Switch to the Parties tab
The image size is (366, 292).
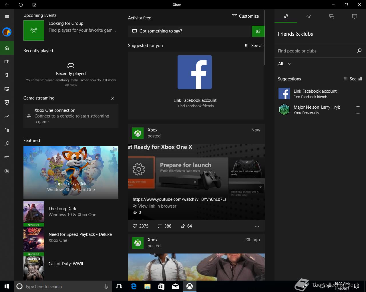pos(309,17)
